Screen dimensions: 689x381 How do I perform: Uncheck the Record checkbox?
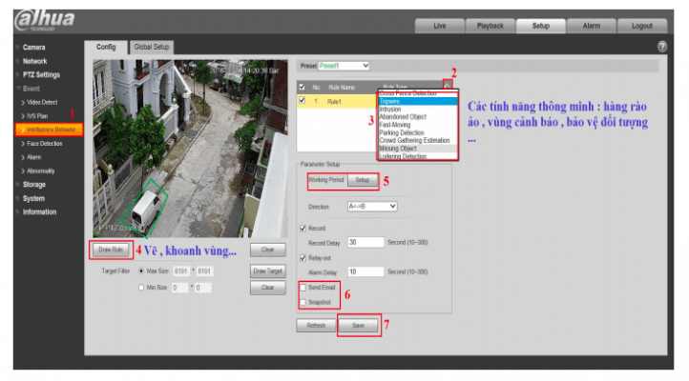coord(304,228)
